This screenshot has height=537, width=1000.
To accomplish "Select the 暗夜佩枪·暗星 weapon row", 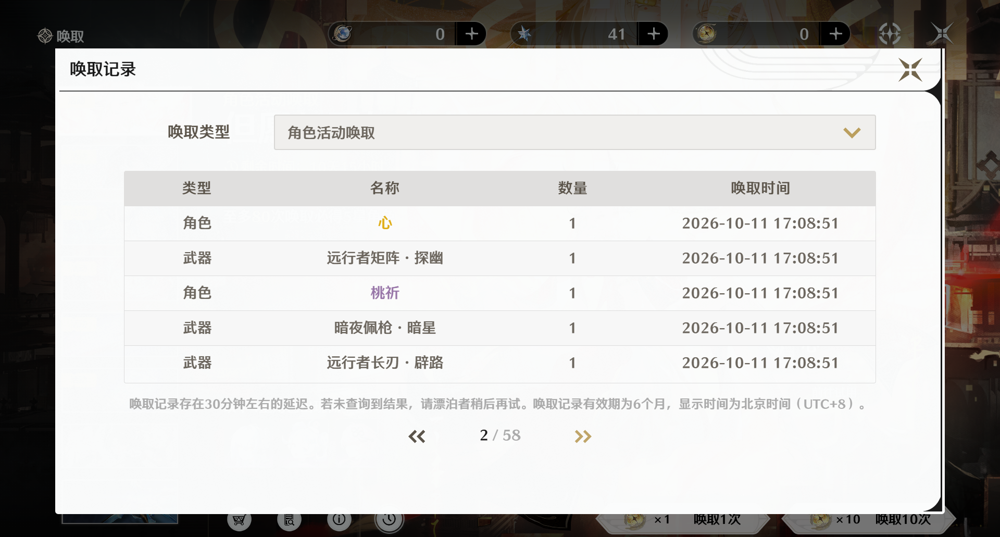I will 500,328.
